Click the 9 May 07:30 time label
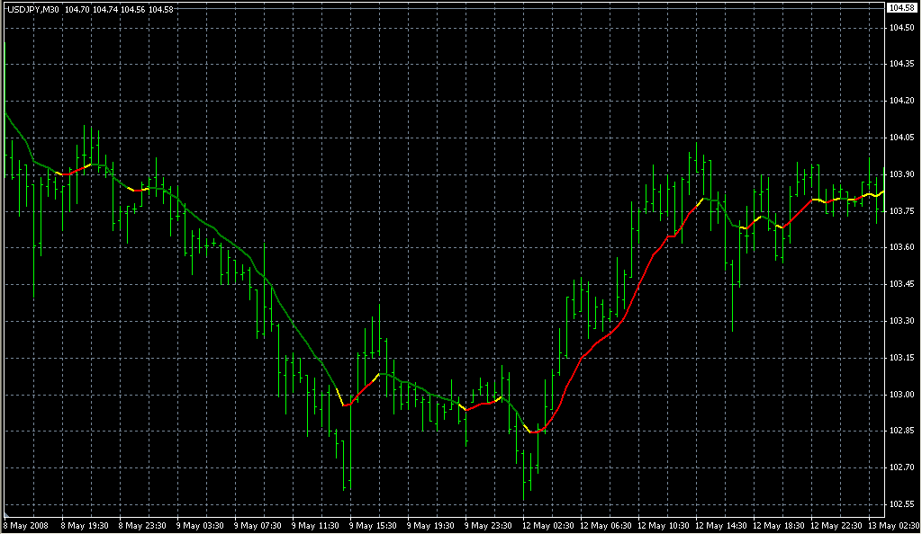 258,525
